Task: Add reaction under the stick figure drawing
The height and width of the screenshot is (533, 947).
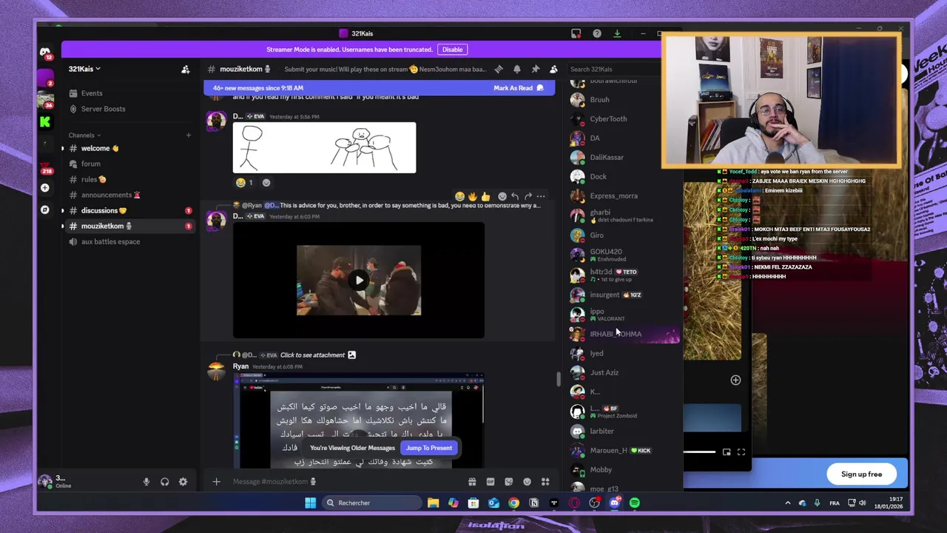Action: click(266, 183)
